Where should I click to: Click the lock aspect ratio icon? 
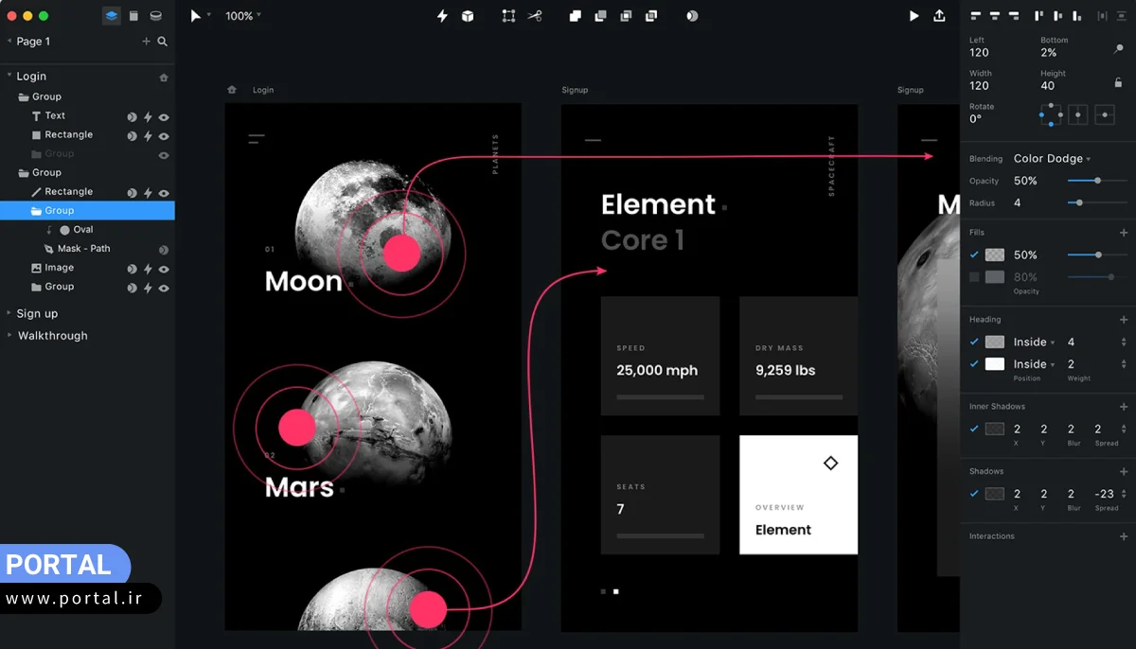pos(1118,83)
